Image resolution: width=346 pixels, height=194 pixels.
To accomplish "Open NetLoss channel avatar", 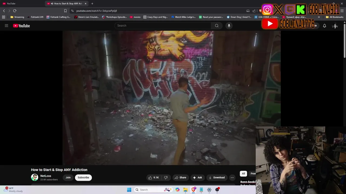I will 35,177.
